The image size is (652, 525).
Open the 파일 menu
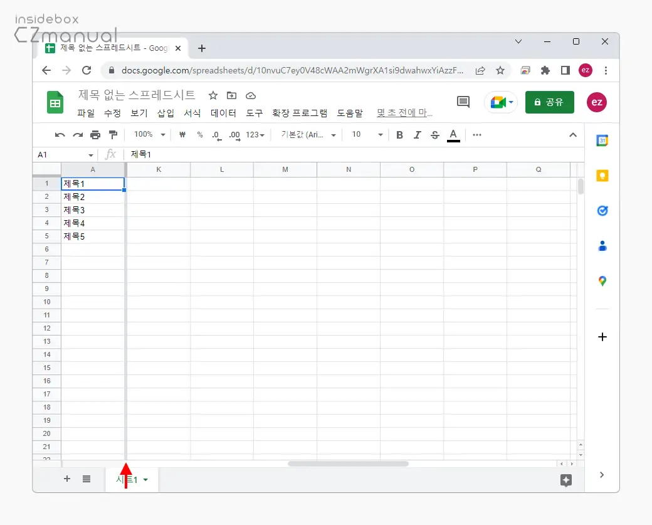point(86,114)
